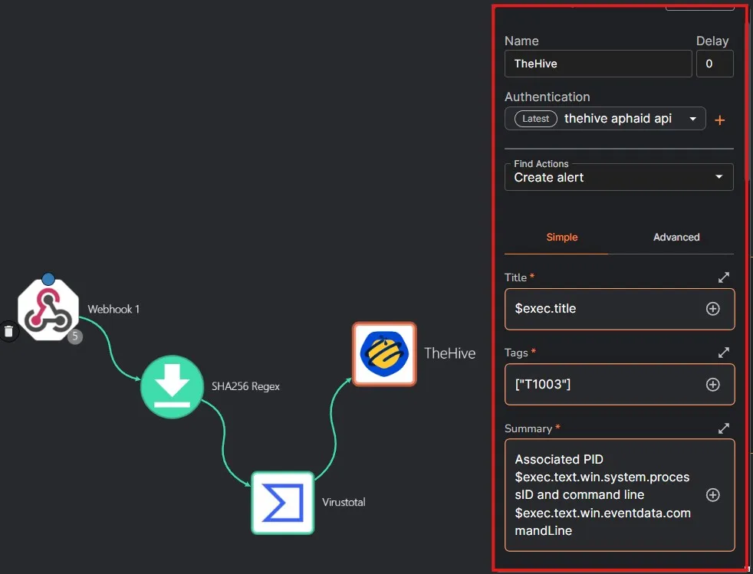The image size is (753, 574).
Task: Expand the Summary field editor
Action: (723, 428)
